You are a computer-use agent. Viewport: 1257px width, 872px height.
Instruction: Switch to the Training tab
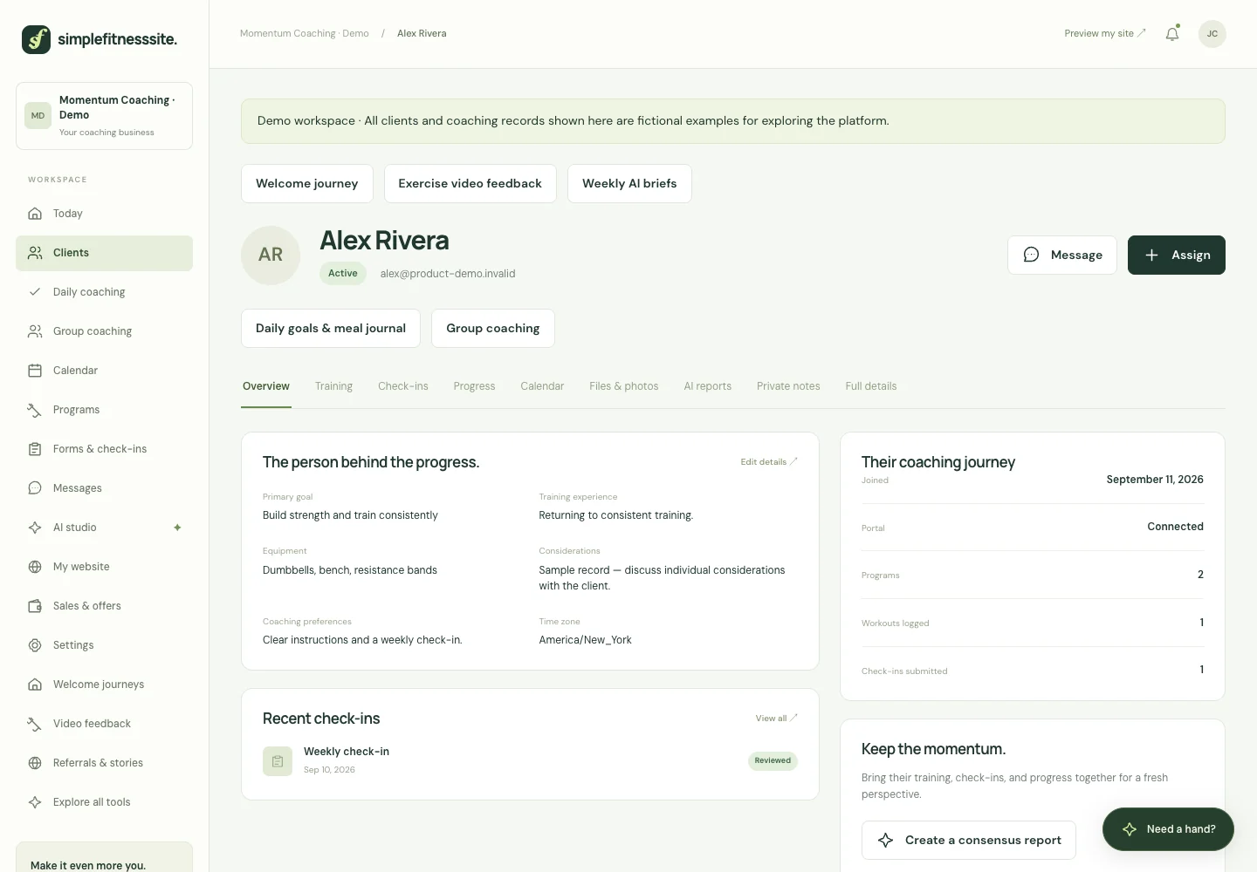[333, 386]
